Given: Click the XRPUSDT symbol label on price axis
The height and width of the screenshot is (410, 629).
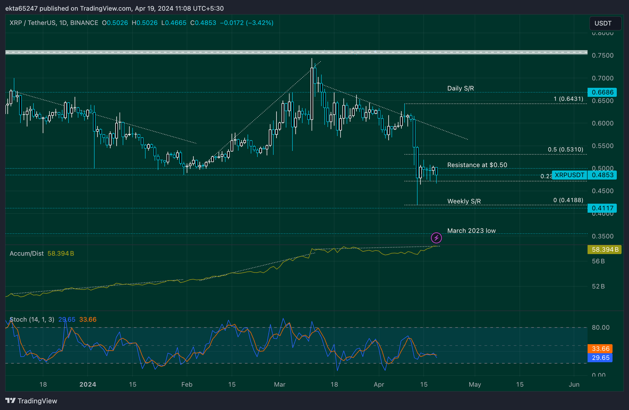Looking at the screenshot, I should coord(569,175).
